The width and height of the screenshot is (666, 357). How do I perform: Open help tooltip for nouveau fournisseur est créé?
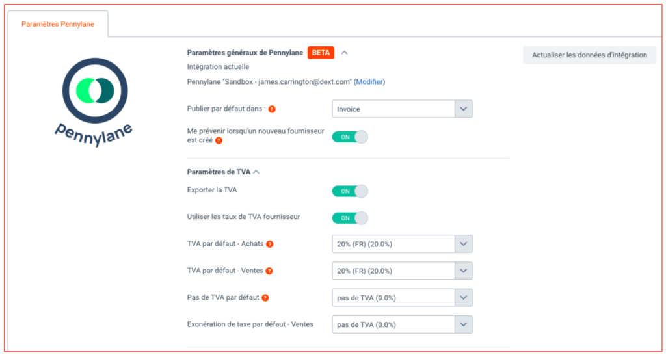(219, 140)
